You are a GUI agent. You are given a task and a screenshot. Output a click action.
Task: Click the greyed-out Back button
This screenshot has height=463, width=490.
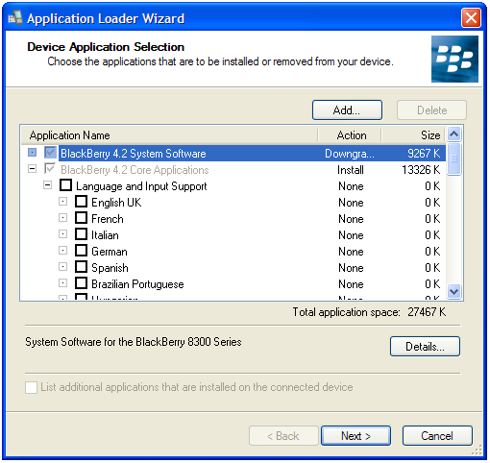pyautogui.click(x=283, y=435)
